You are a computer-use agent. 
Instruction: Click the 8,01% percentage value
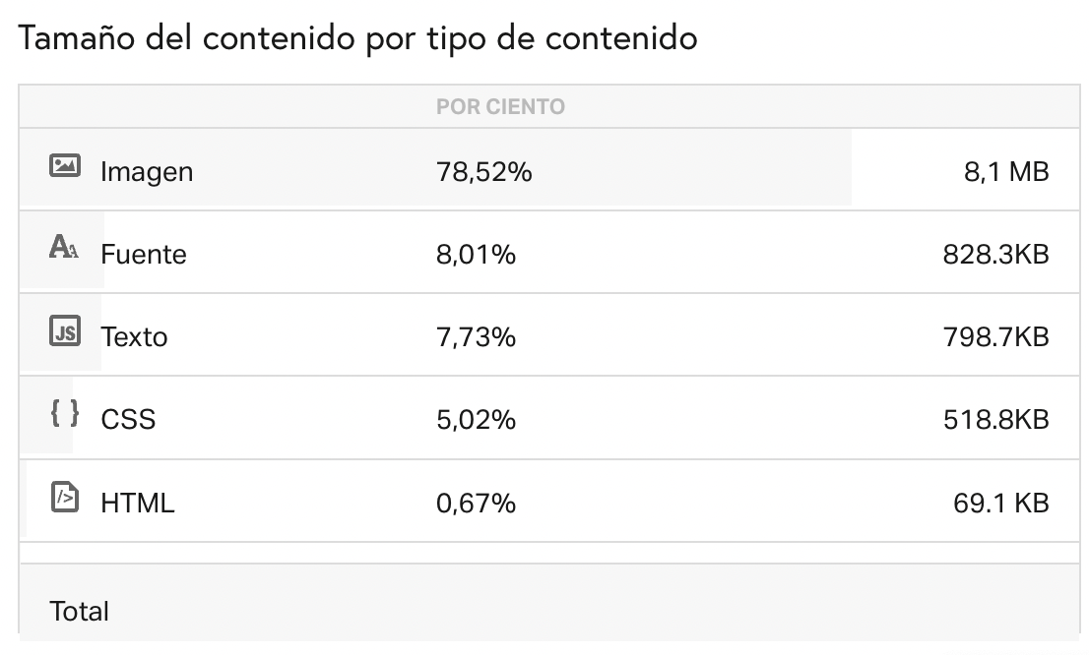tap(476, 255)
